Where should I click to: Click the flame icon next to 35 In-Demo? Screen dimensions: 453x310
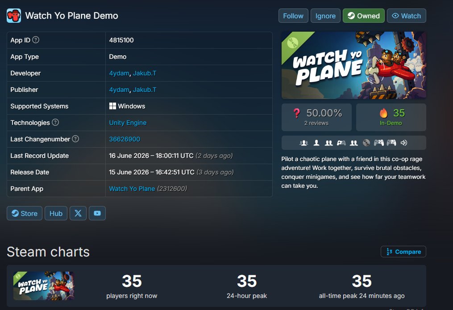click(384, 113)
